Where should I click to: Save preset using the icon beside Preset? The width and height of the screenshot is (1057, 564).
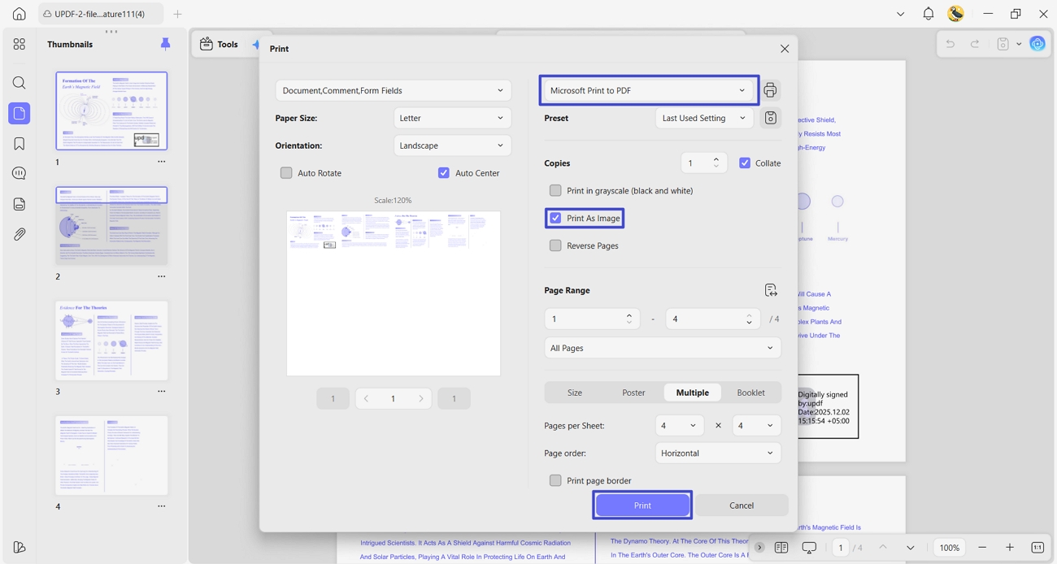tap(770, 118)
